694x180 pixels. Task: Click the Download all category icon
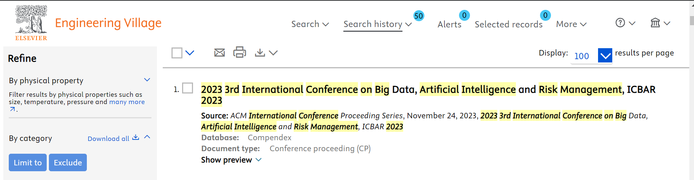pos(136,138)
